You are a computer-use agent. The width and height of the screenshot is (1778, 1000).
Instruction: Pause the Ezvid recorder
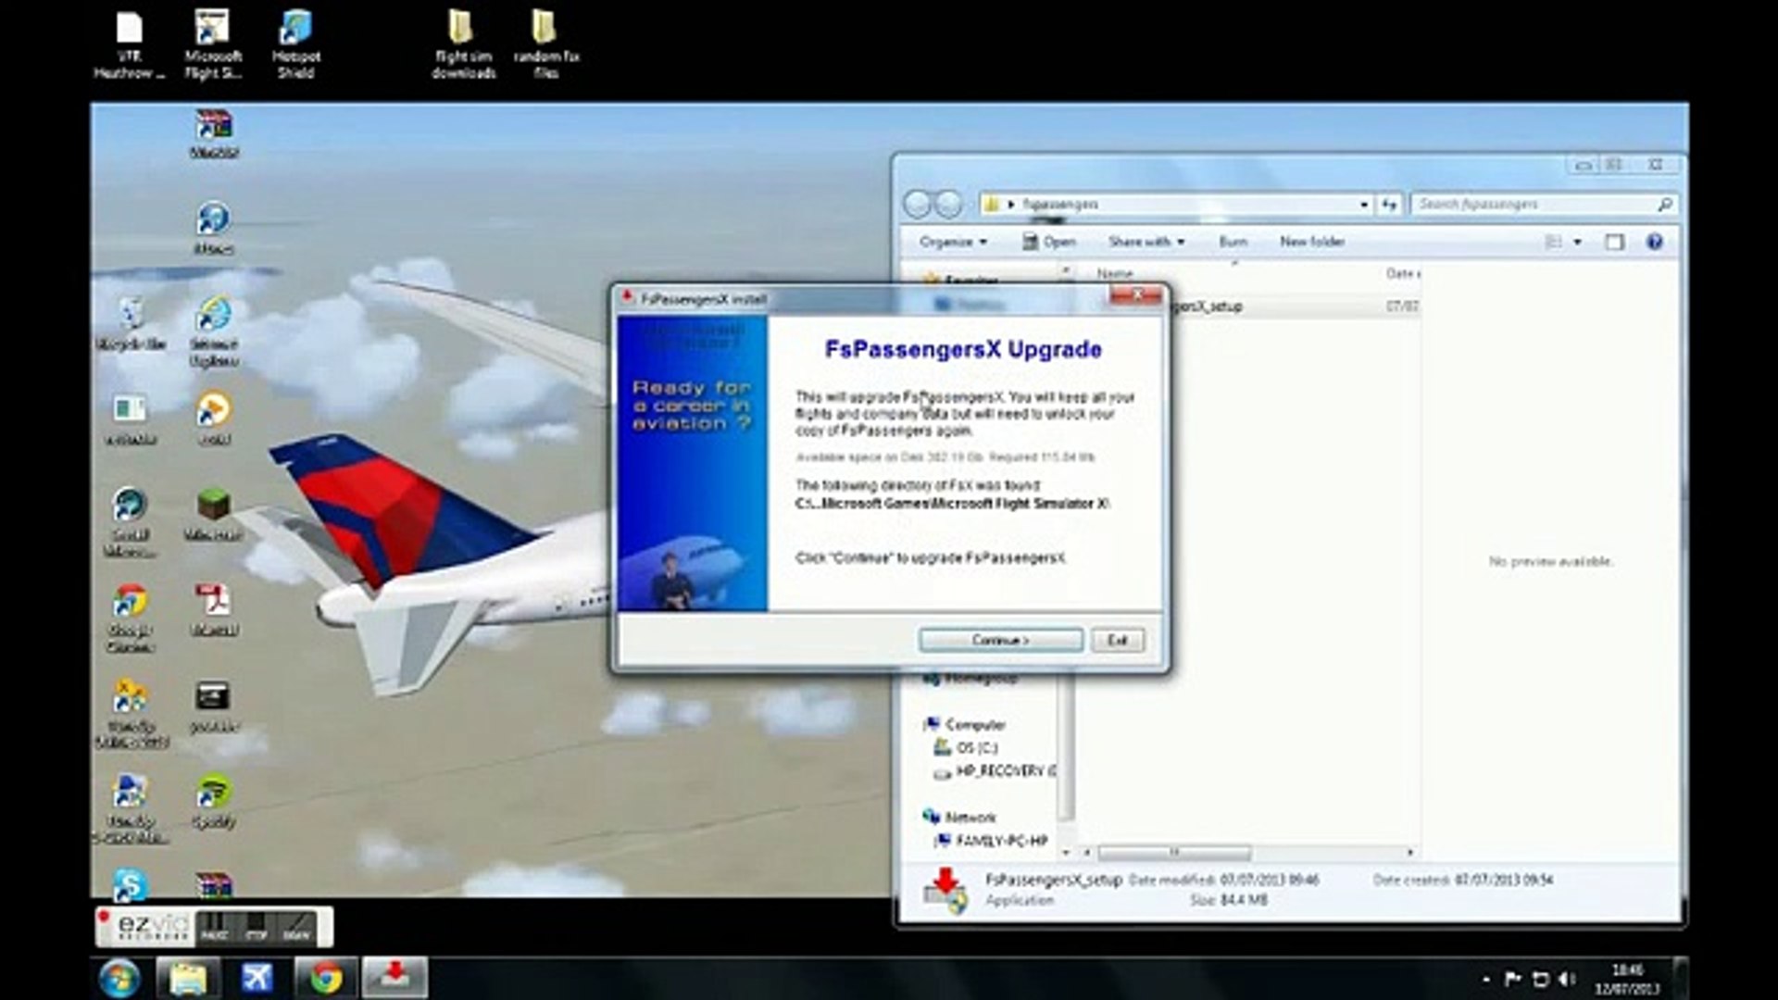click(x=214, y=927)
